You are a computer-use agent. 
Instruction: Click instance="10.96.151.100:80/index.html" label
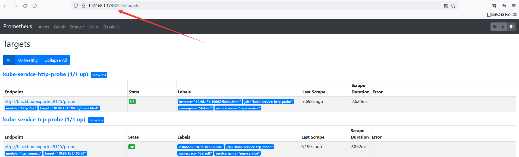click(210, 102)
